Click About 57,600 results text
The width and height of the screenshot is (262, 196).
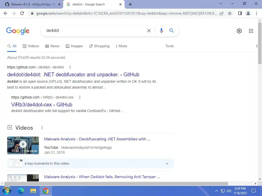point(36,57)
